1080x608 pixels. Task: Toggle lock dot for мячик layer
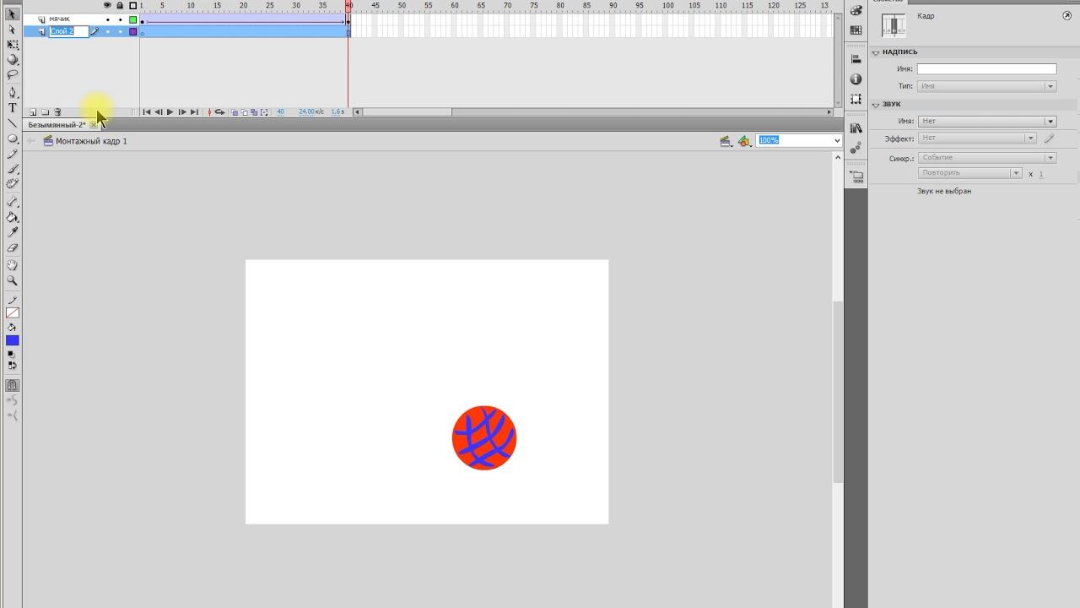click(120, 19)
